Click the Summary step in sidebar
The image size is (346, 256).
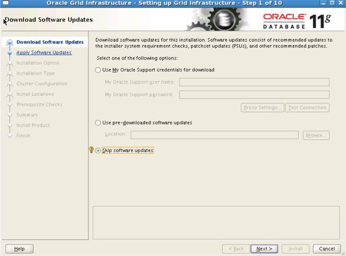point(27,115)
